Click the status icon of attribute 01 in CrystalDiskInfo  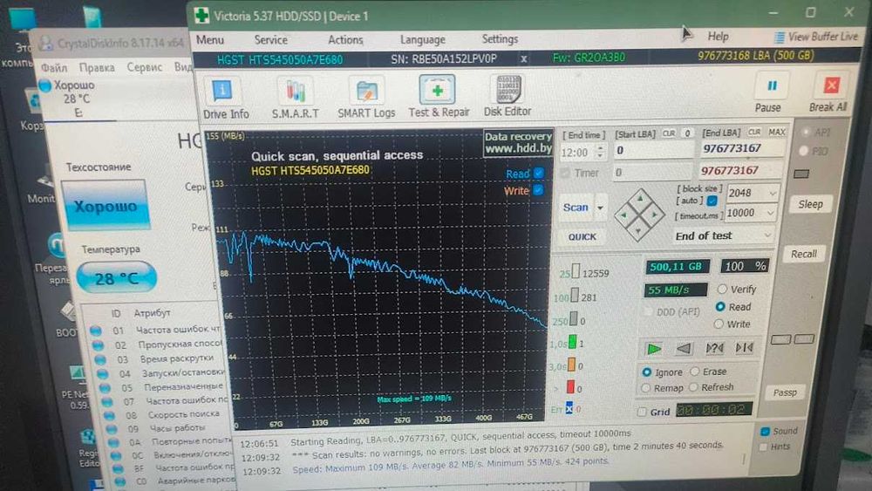pyautogui.click(x=96, y=331)
